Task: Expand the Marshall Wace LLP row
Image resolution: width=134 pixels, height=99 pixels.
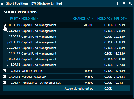Action: click(x=4, y=77)
